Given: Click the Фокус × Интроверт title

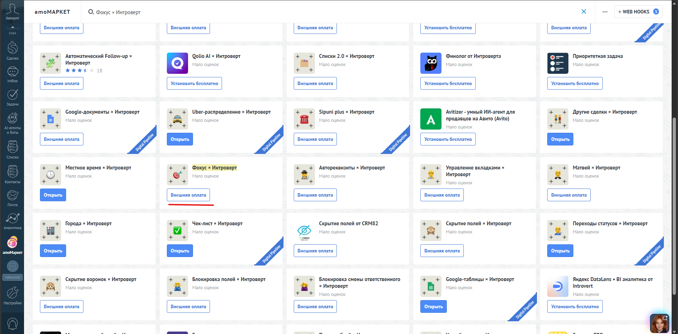Looking at the screenshot, I should pos(214,168).
